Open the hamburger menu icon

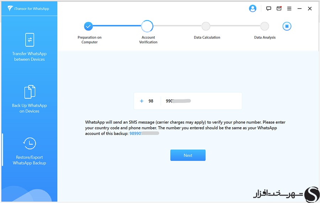[x=289, y=9]
